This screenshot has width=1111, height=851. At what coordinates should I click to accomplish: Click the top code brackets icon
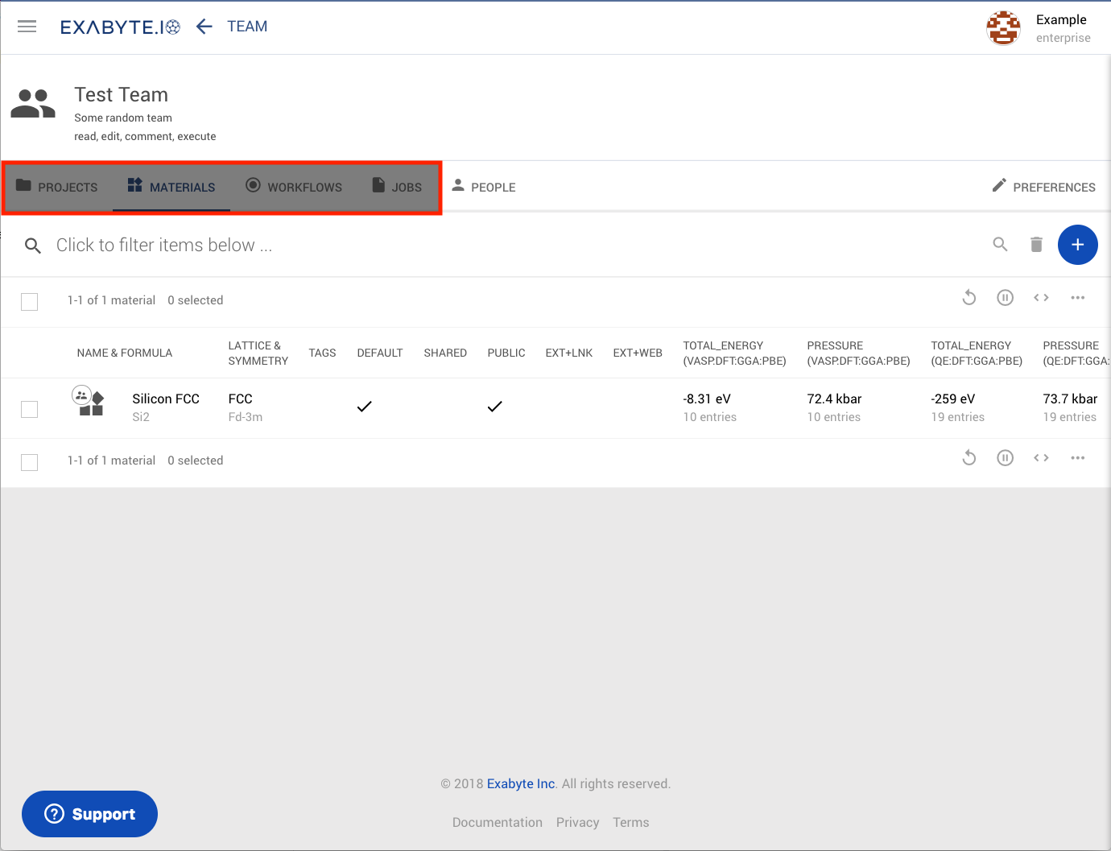click(x=1041, y=298)
